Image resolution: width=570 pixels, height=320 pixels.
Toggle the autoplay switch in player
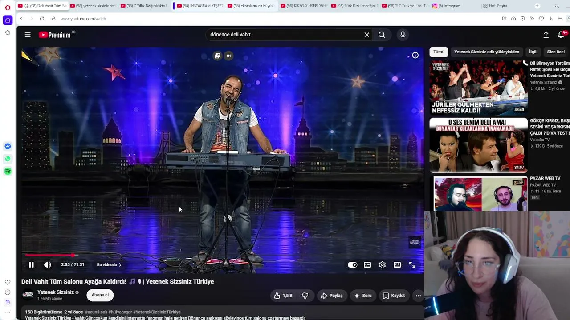353,265
